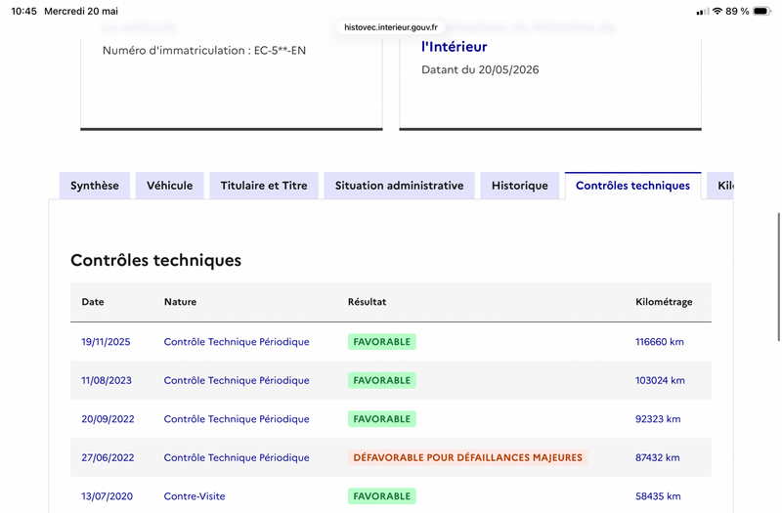The height and width of the screenshot is (513, 782).
Task: Tap the l'Intérieur heading link
Action: [454, 47]
